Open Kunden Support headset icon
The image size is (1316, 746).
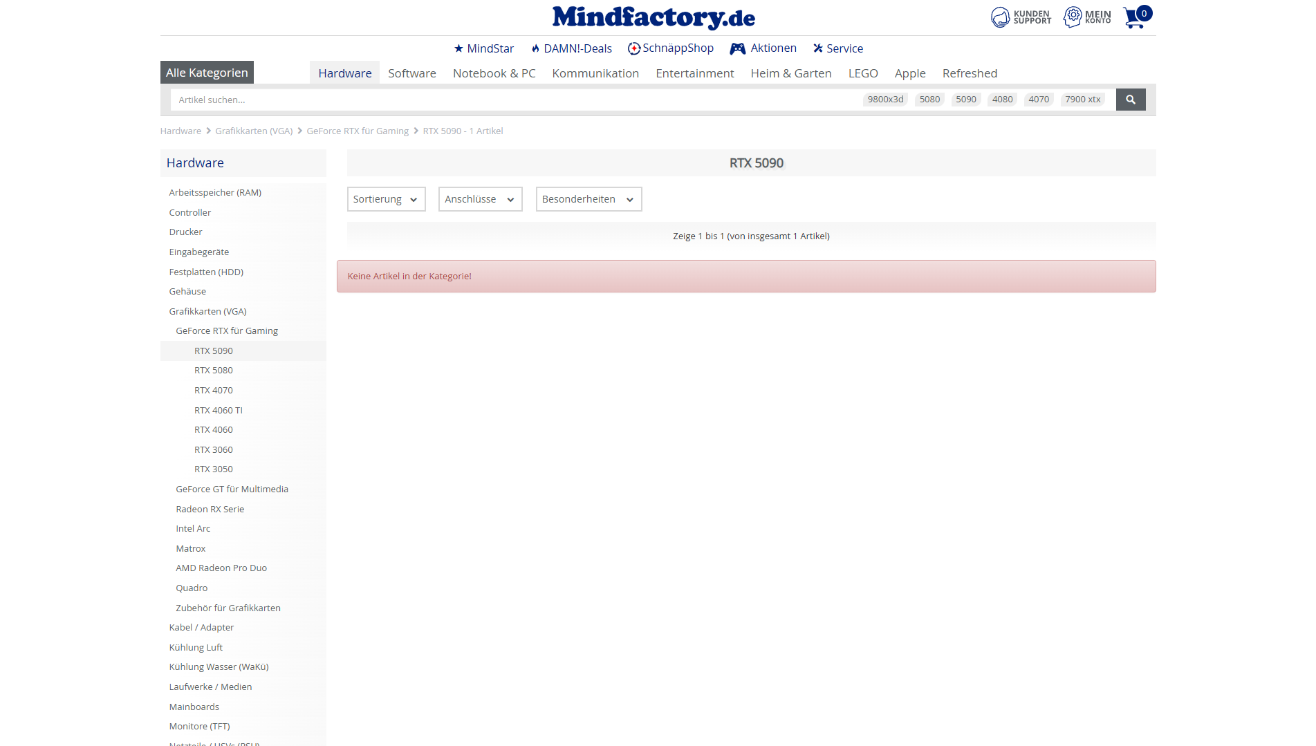(x=1000, y=17)
